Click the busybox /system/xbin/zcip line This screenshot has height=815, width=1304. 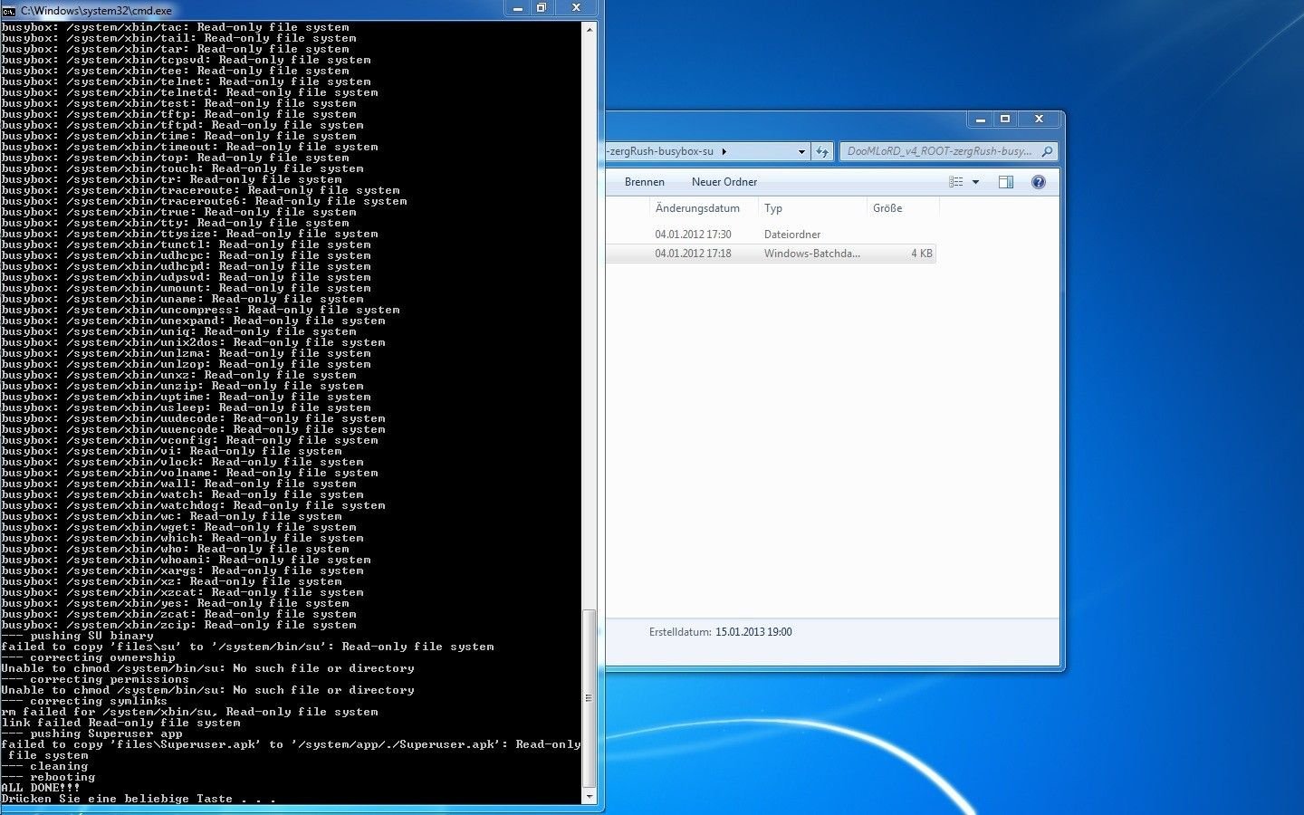[x=178, y=625]
